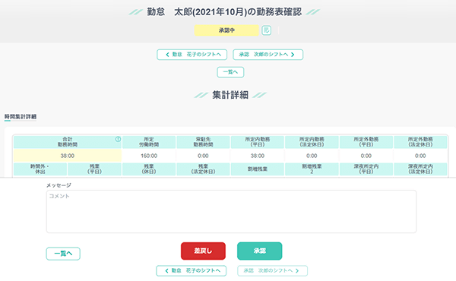Click the bottom-left 一覧へ button

[x=63, y=254]
